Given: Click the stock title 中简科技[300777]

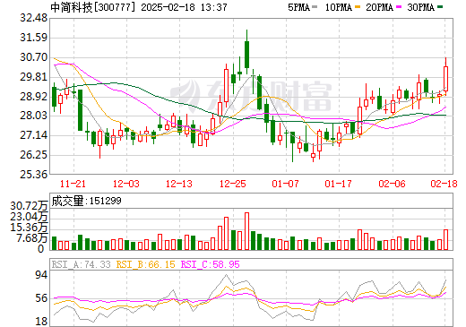Looking at the screenshot, I should (93, 7).
